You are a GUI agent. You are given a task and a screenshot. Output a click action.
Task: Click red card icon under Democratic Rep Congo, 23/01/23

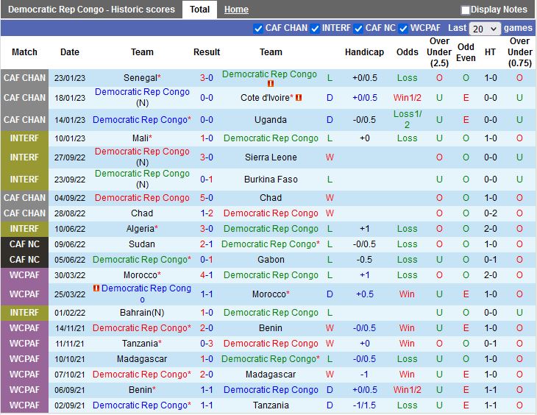click(270, 84)
